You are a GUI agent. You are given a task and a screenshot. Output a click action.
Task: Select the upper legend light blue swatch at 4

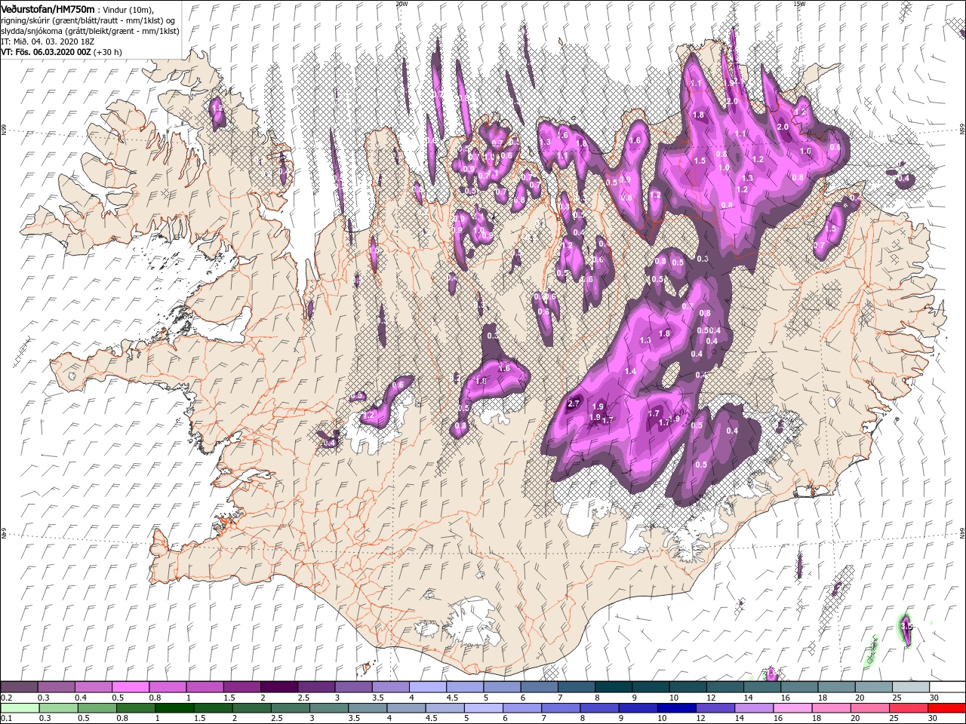pyautogui.click(x=426, y=687)
